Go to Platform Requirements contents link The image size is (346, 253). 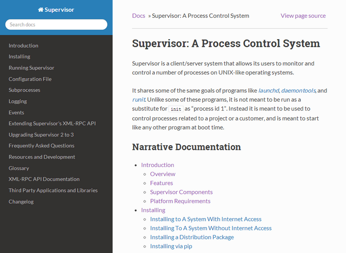coord(180,201)
